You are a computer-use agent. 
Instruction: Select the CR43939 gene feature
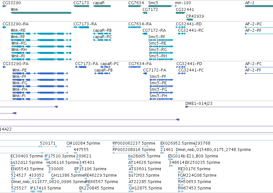click(189, 20)
